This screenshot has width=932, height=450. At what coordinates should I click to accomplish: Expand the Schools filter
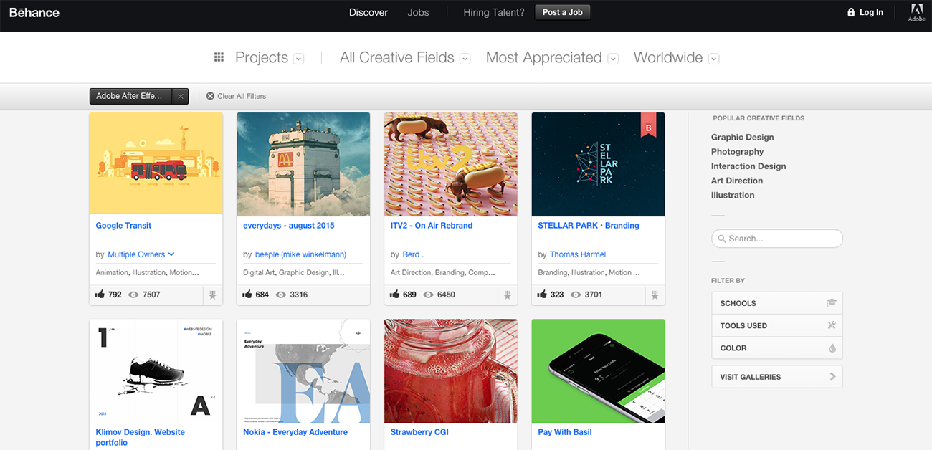(777, 303)
